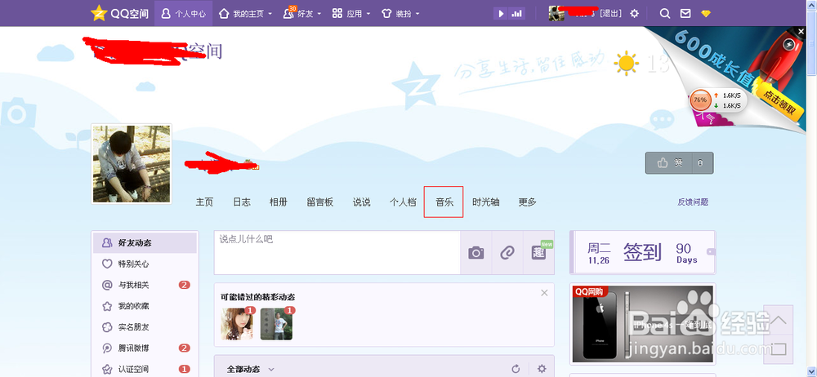Open the 日志 tab
The image size is (817, 377).
click(242, 202)
